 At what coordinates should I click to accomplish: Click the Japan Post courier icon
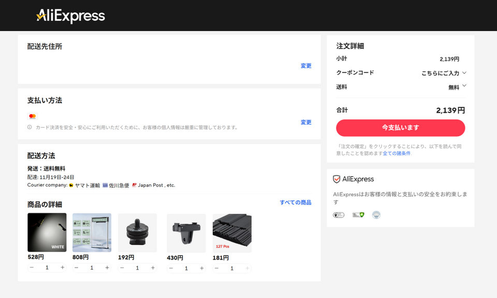tap(134, 185)
